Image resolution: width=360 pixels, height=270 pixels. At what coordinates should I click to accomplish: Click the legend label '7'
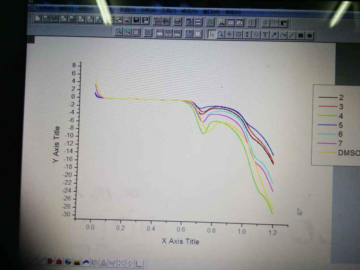tap(340, 144)
